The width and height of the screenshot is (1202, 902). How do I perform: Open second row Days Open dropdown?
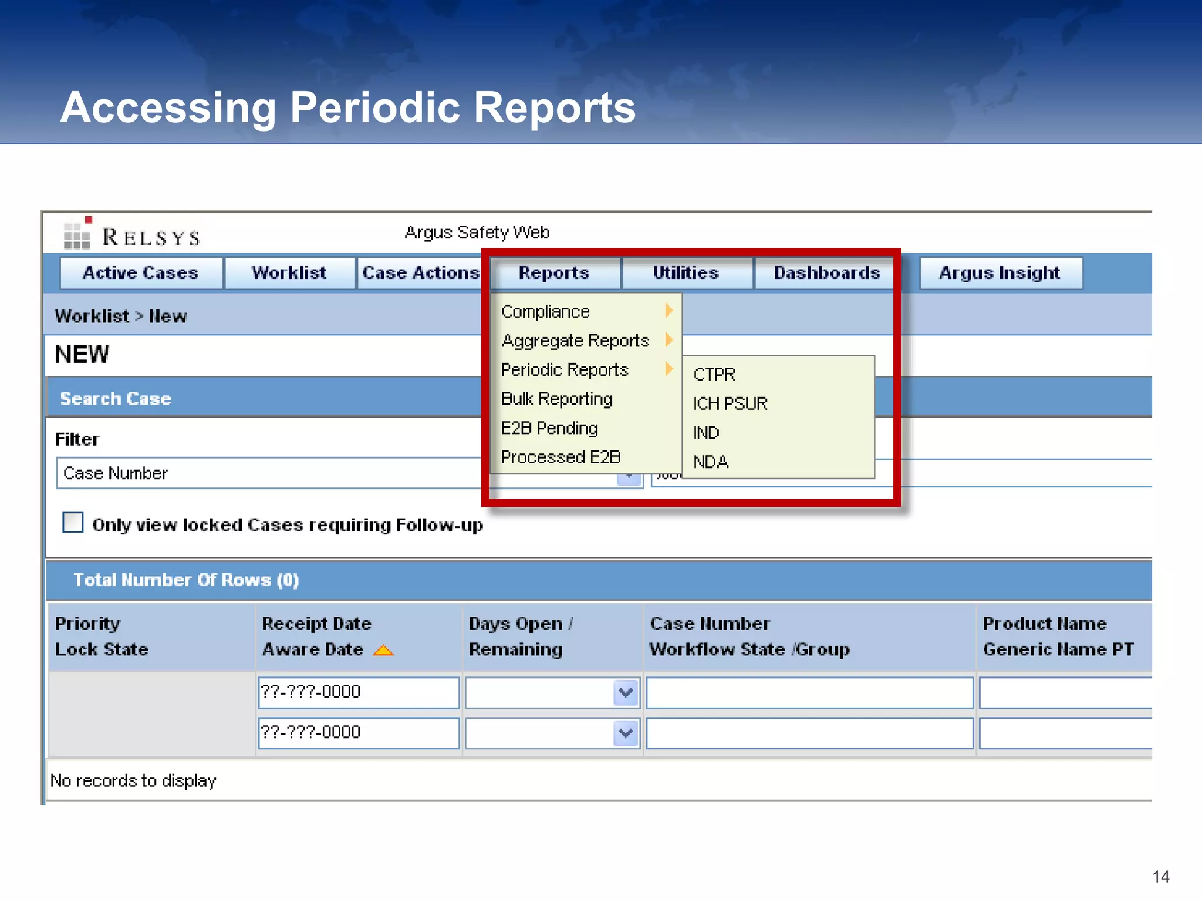coord(626,733)
